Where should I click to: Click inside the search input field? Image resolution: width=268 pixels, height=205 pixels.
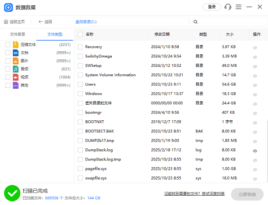pyautogui.click(x=230, y=22)
